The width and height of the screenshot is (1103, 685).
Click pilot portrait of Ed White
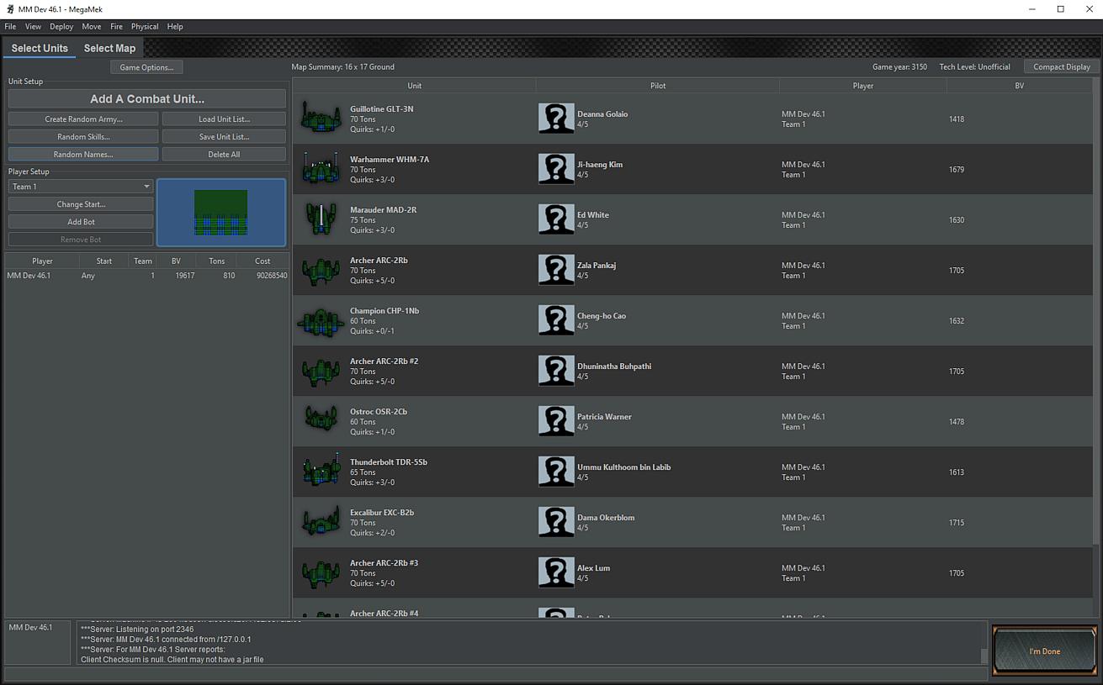point(556,219)
